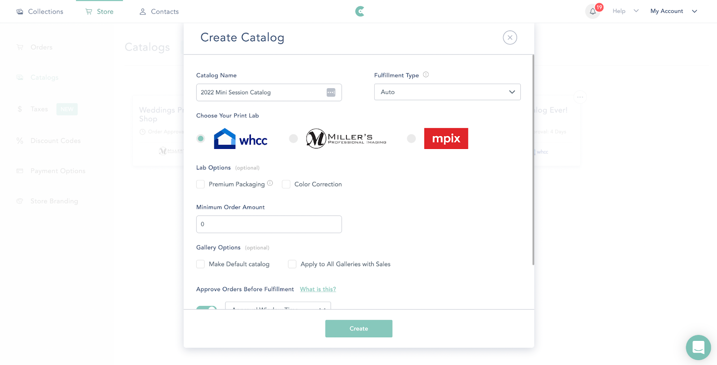717x365 pixels.
Task: Open the chat support bubble
Action: click(x=698, y=347)
